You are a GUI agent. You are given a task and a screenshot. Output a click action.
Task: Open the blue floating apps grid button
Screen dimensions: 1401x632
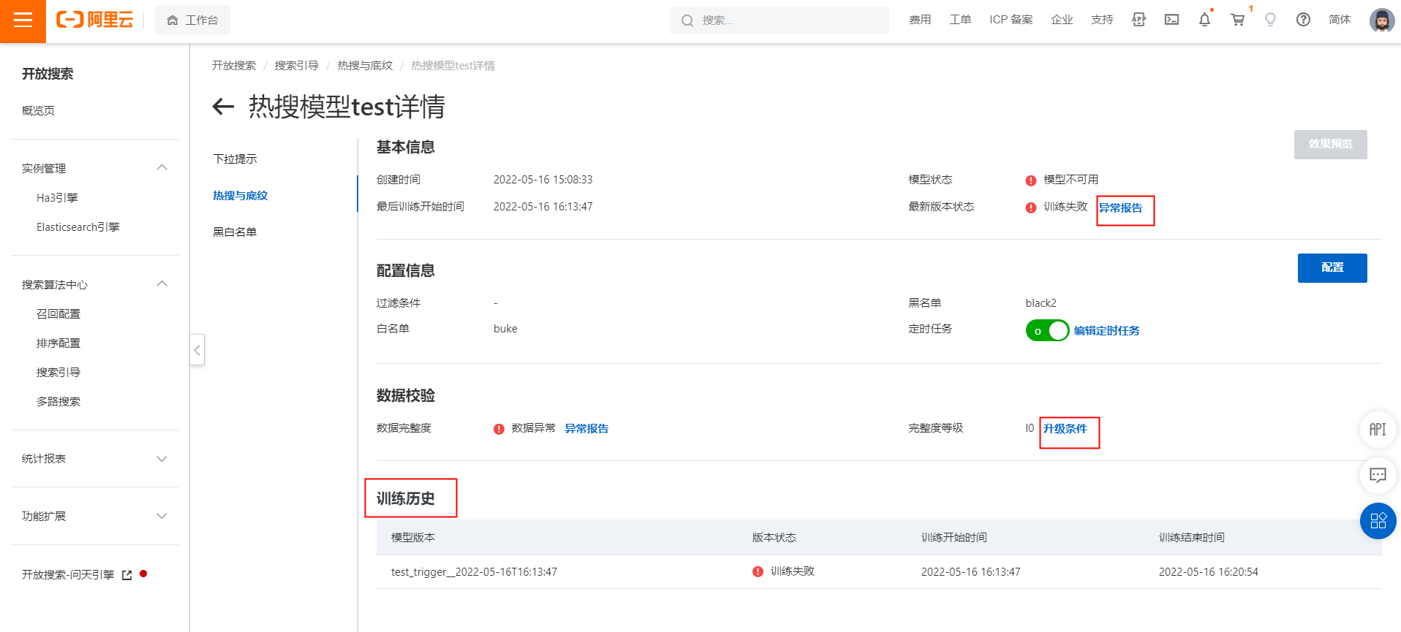coord(1378,521)
